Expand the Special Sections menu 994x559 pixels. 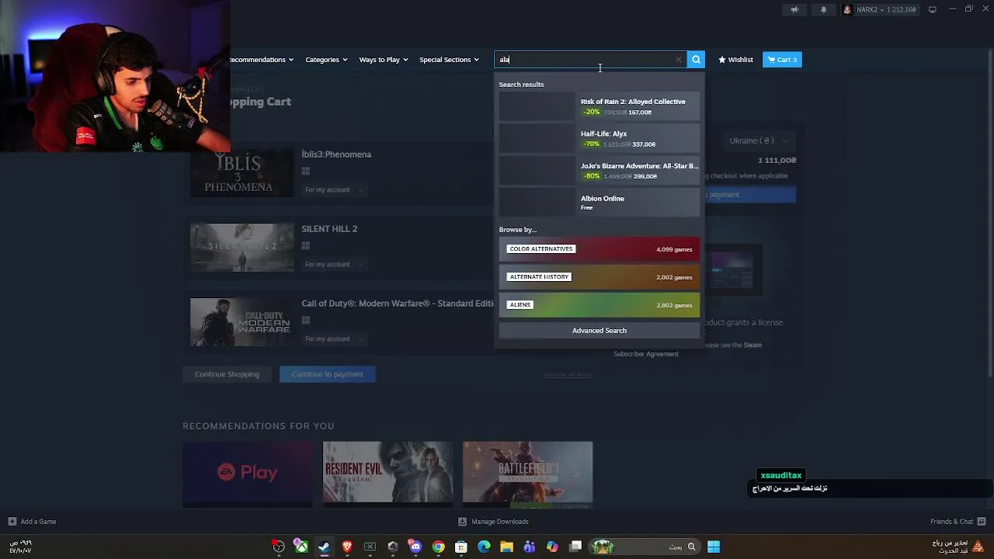pyautogui.click(x=449, y=60)
